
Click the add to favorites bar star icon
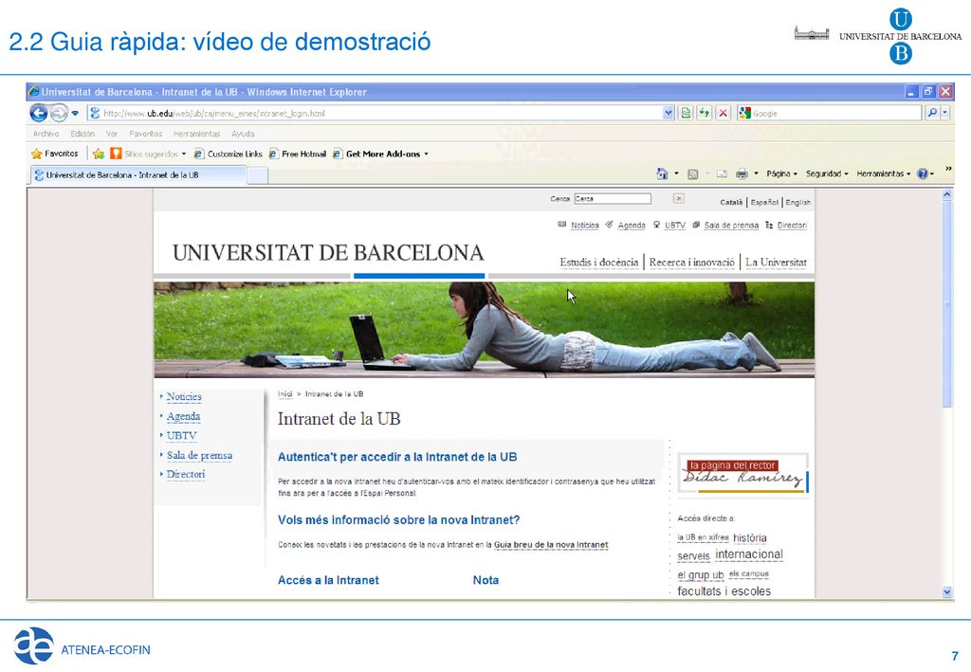pyautogui.click(x=99, y=154)
